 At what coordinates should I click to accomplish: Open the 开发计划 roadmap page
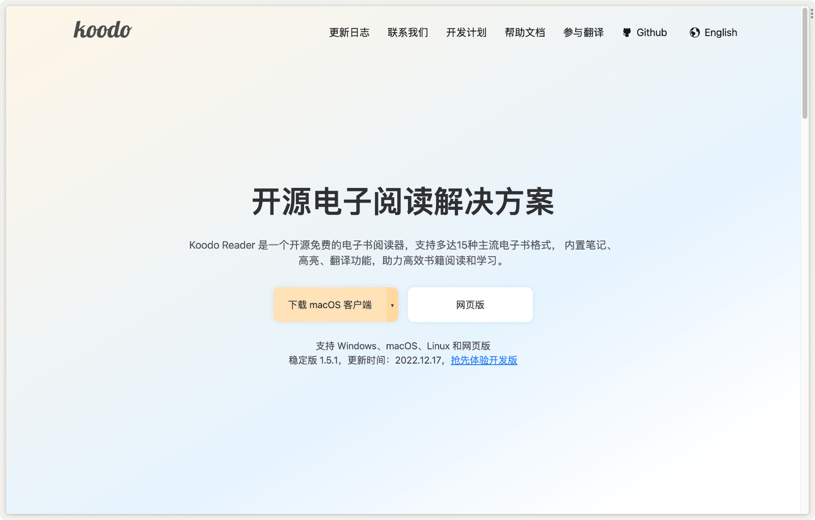pos(466,33)
